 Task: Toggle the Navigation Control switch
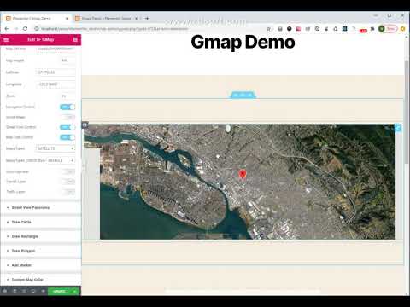click(x=67, y=107)
